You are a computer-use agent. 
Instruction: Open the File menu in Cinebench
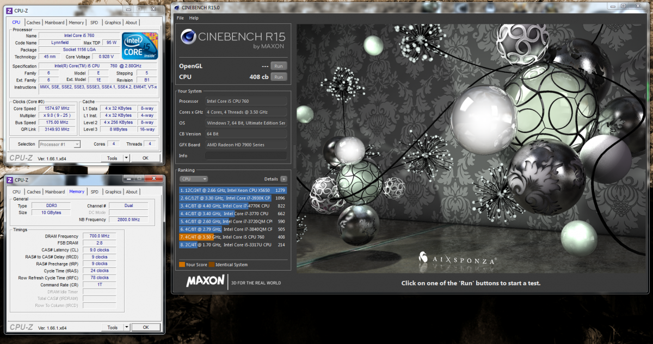180,18
